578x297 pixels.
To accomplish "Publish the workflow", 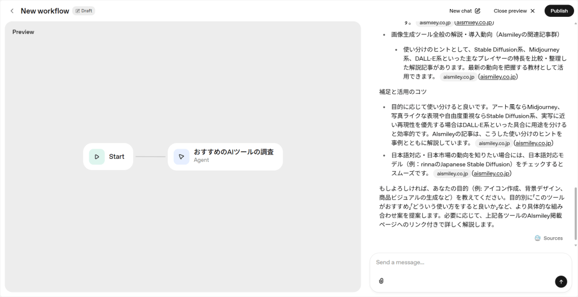I will [559, 11].
